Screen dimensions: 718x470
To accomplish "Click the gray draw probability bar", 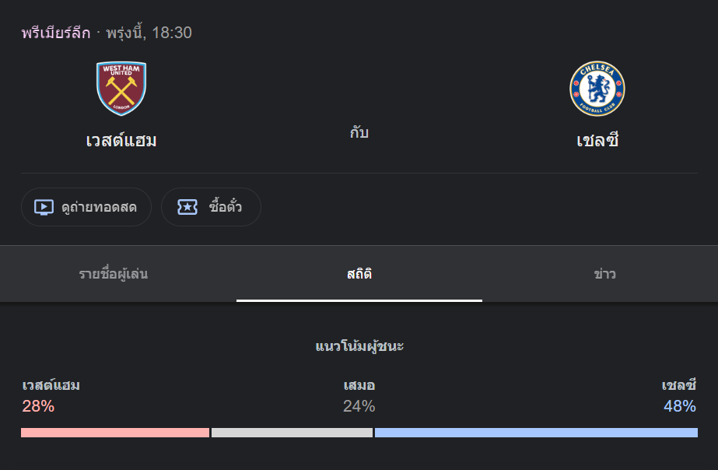I will pyautogui.click(x=292, y=433).
